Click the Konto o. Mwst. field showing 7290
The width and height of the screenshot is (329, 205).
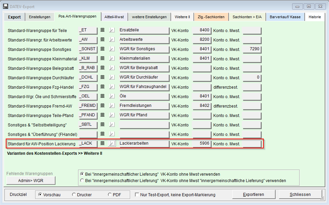click(x=252, y=49)
